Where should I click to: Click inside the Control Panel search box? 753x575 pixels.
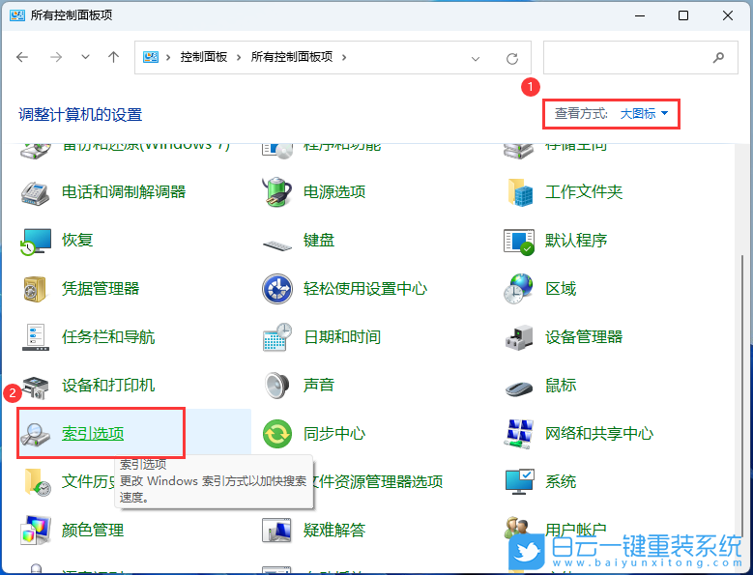tap(640, 58)
